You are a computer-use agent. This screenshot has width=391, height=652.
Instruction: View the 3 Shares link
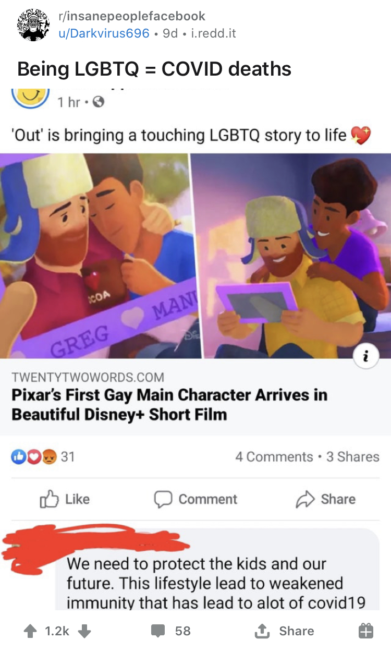[353, 456]
